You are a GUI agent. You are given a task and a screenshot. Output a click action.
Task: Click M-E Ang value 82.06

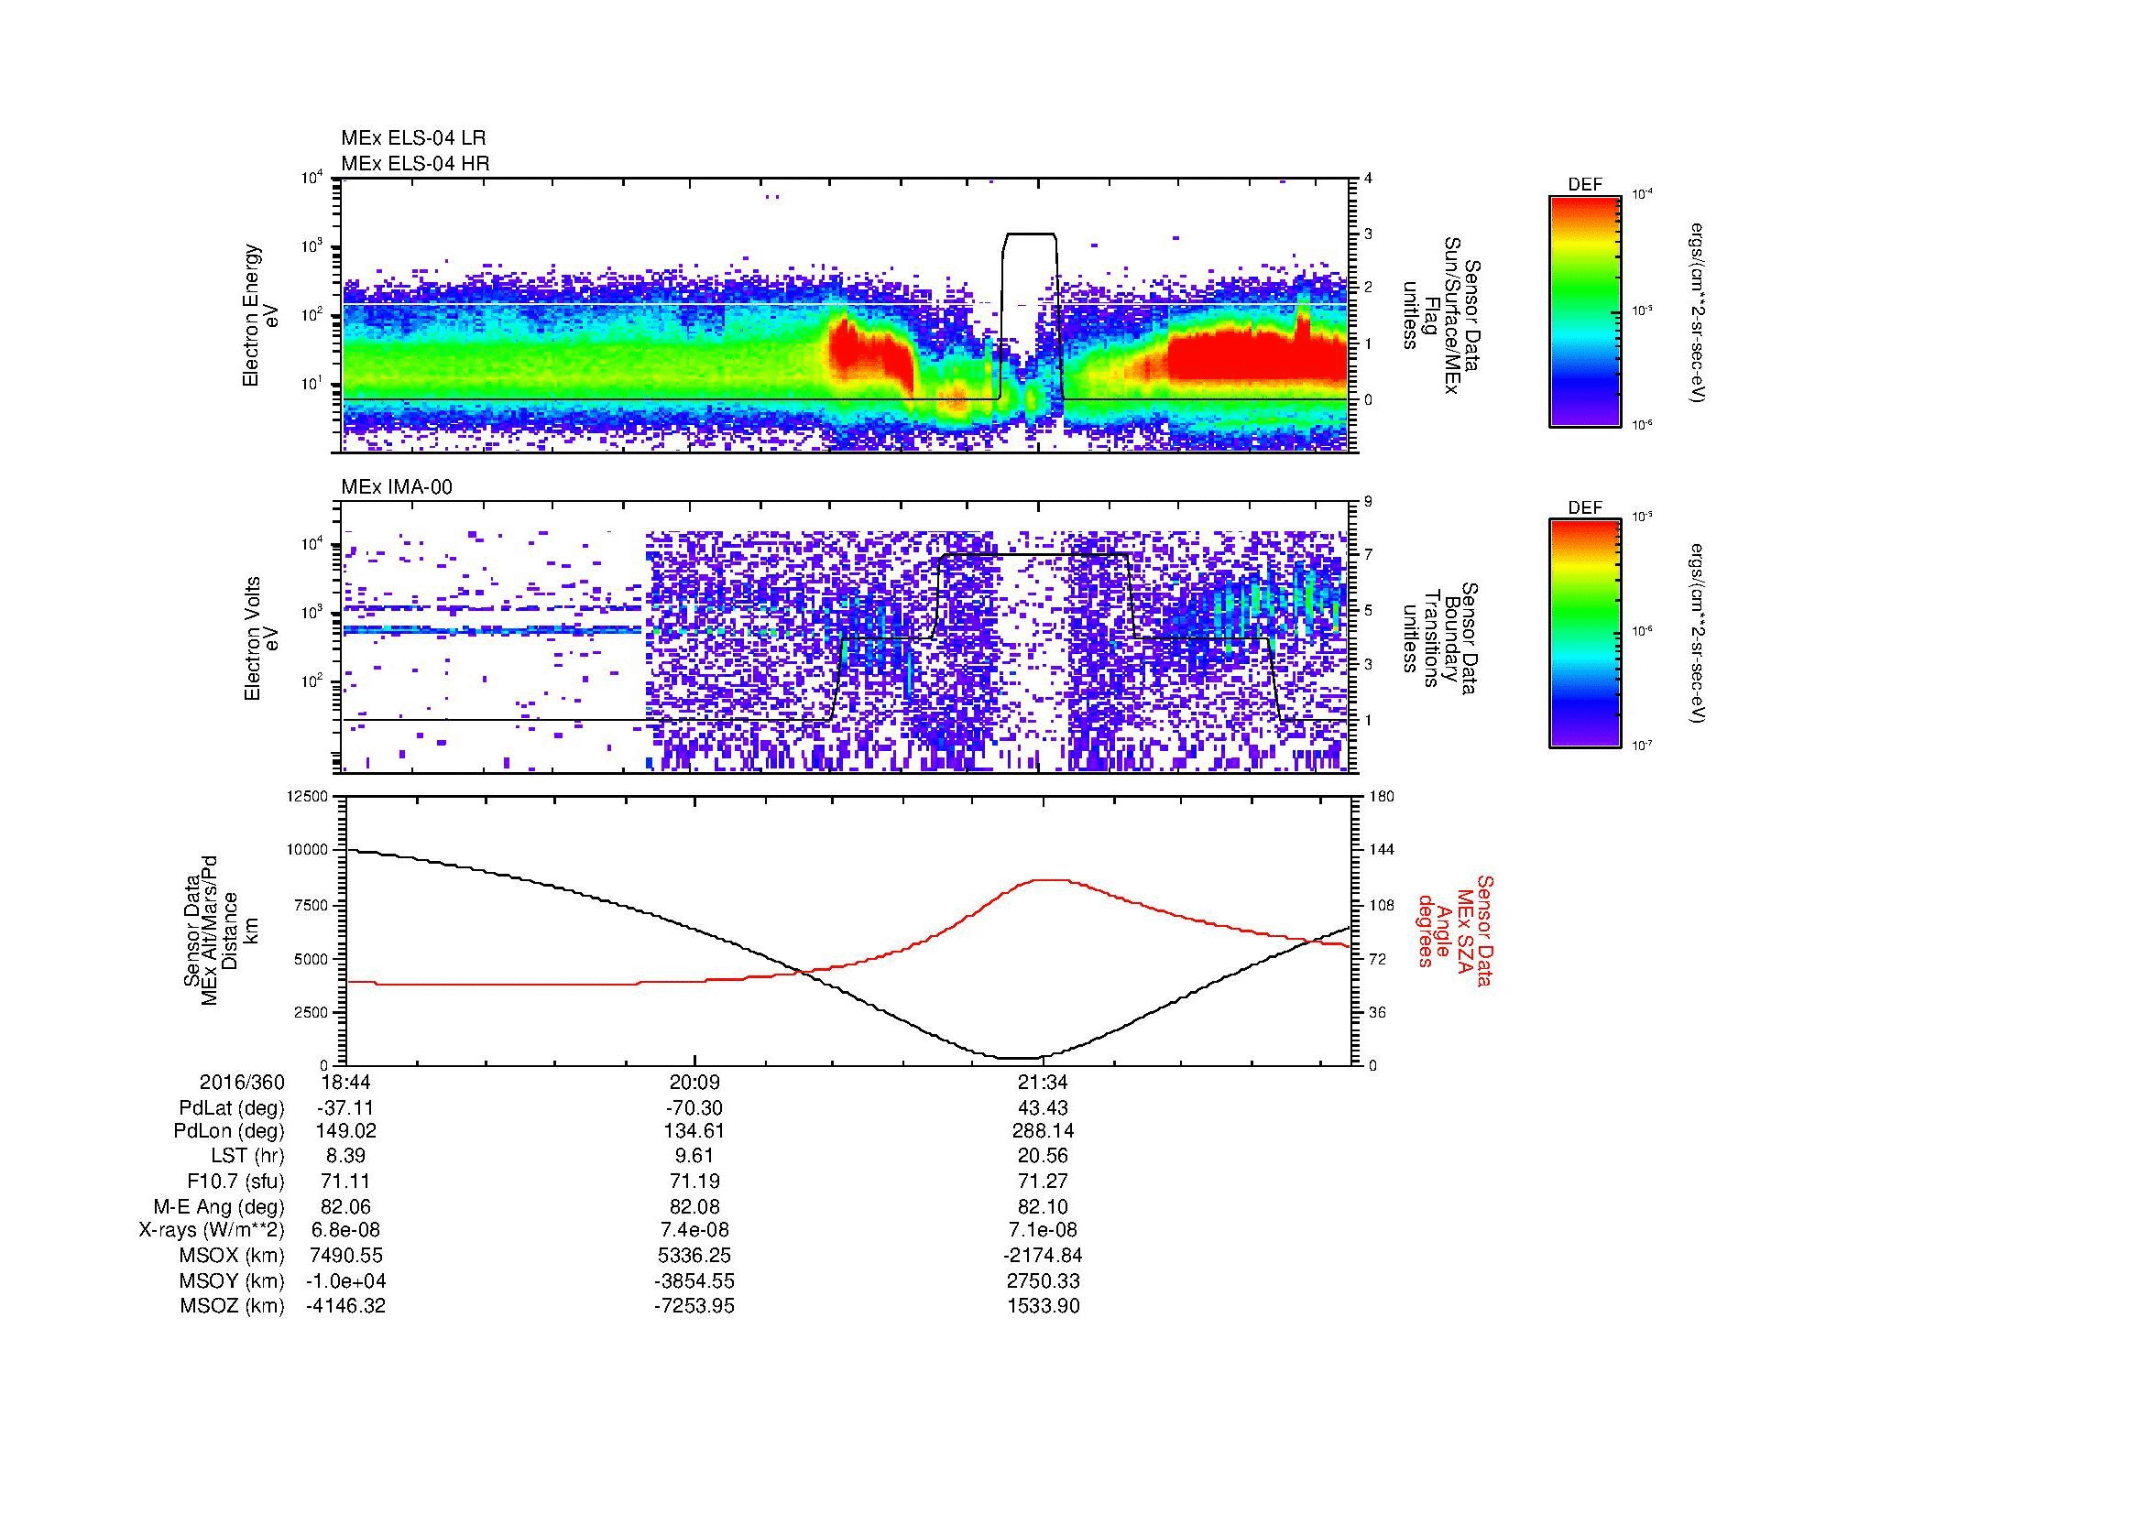click(x=346, y=1206)
